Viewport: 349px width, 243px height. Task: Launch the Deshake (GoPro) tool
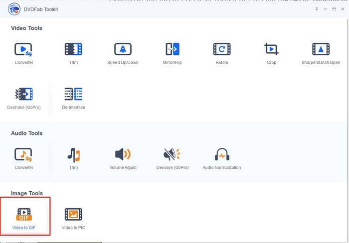[23, 95]
